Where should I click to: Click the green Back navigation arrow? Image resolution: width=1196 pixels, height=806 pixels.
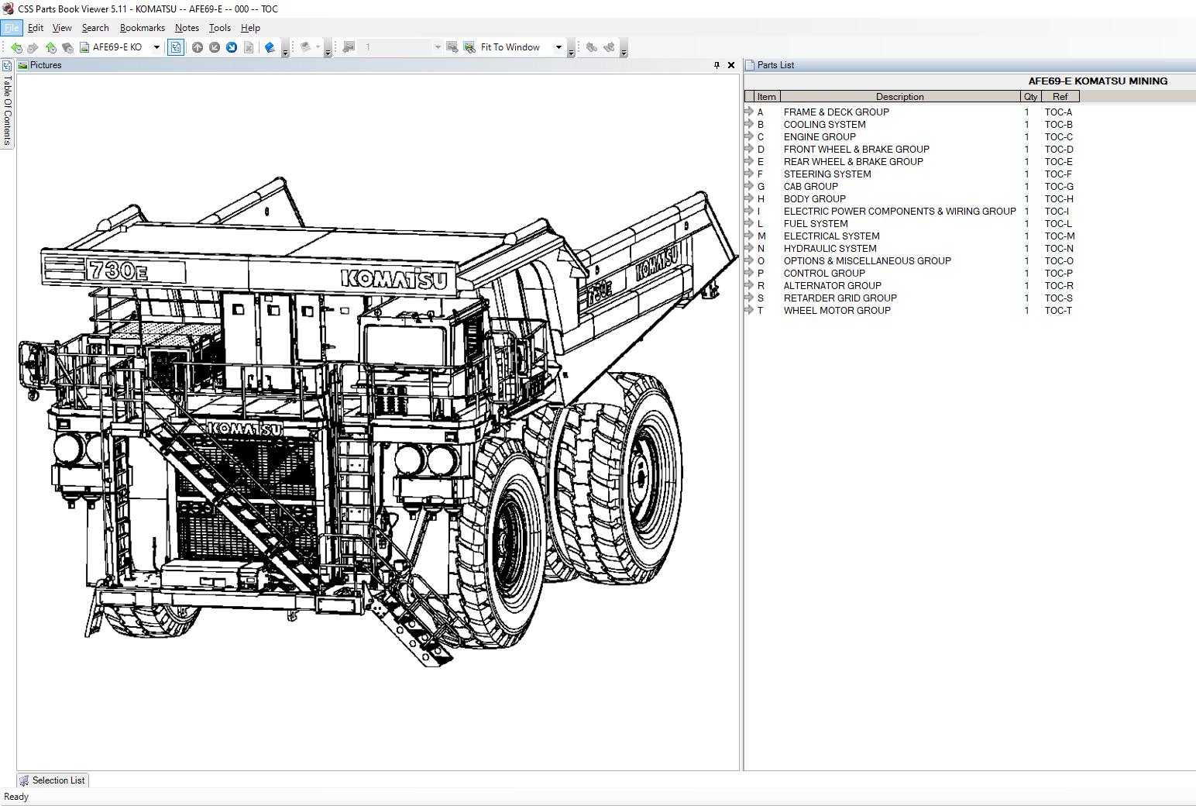click(15, 47)
